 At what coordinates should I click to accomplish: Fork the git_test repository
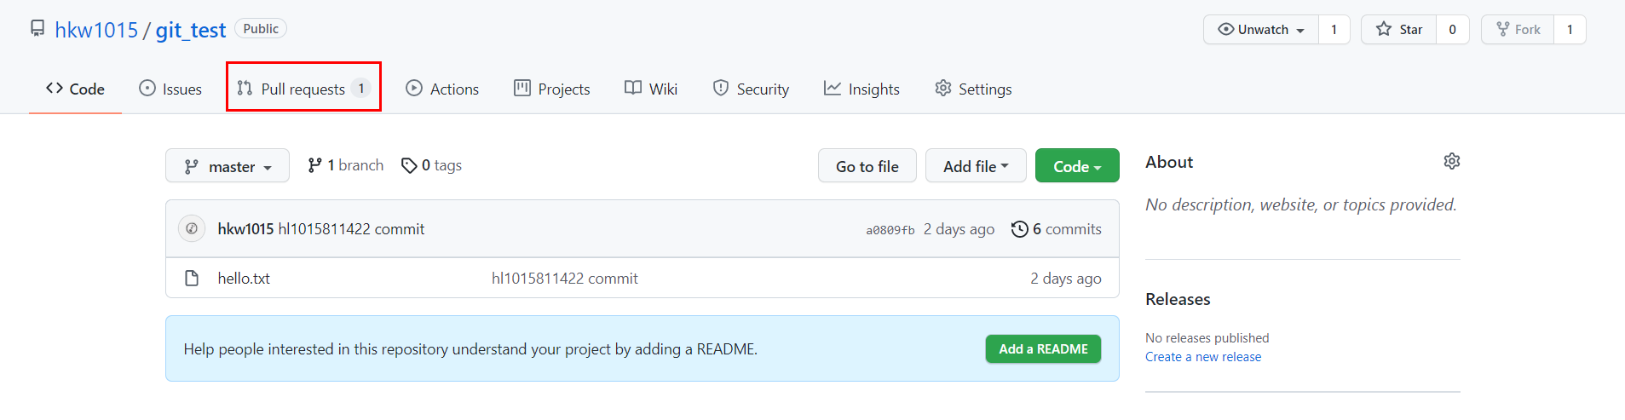coord(1518,30)
